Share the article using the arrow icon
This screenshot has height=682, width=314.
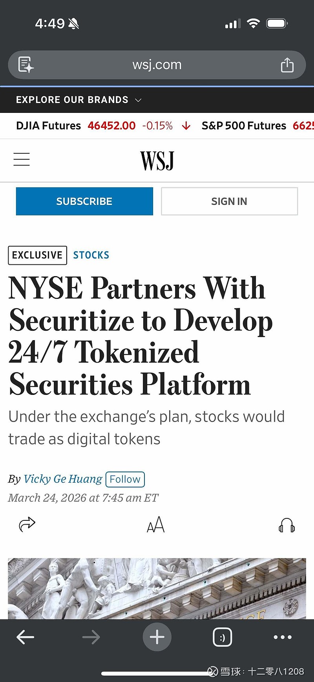tap(27, 524)
